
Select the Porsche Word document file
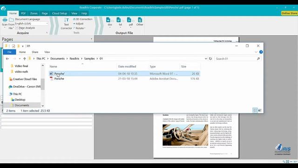coord(124,74)
